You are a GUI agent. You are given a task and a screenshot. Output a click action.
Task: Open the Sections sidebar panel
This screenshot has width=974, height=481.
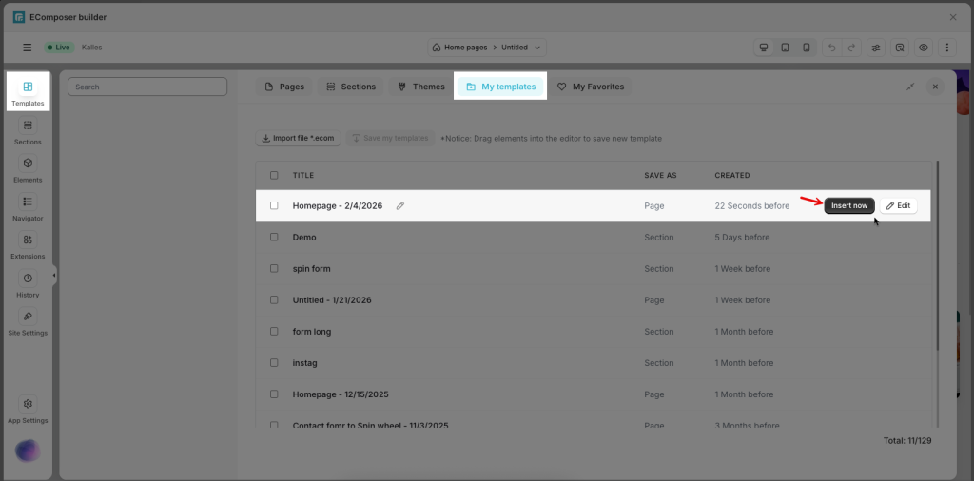point(28,131)
